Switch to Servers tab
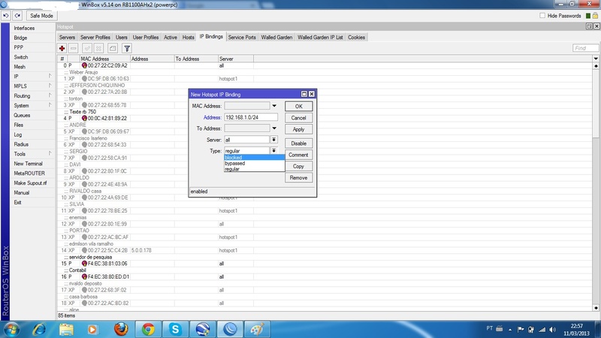 pos(67,37)
